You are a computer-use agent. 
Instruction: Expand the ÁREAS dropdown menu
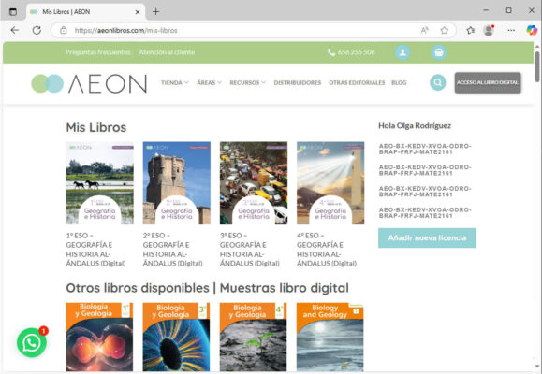209,83
